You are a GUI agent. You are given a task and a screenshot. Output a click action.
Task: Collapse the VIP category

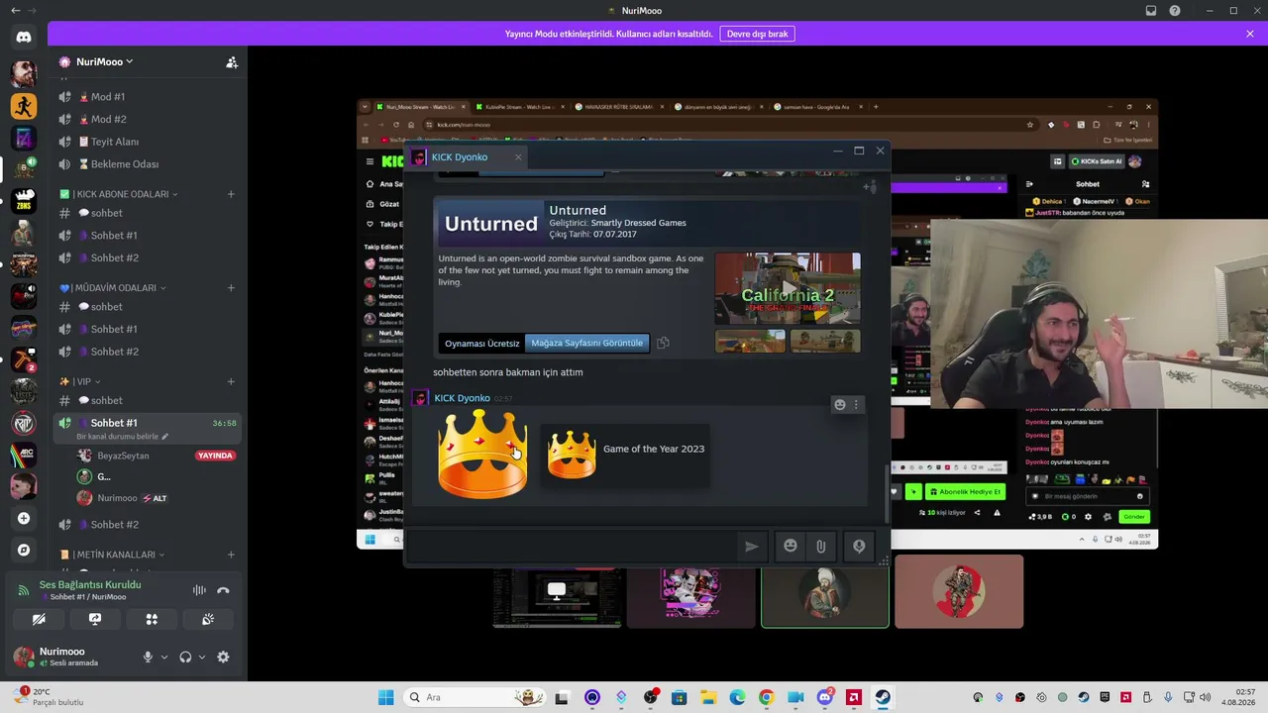pos(80,381)
